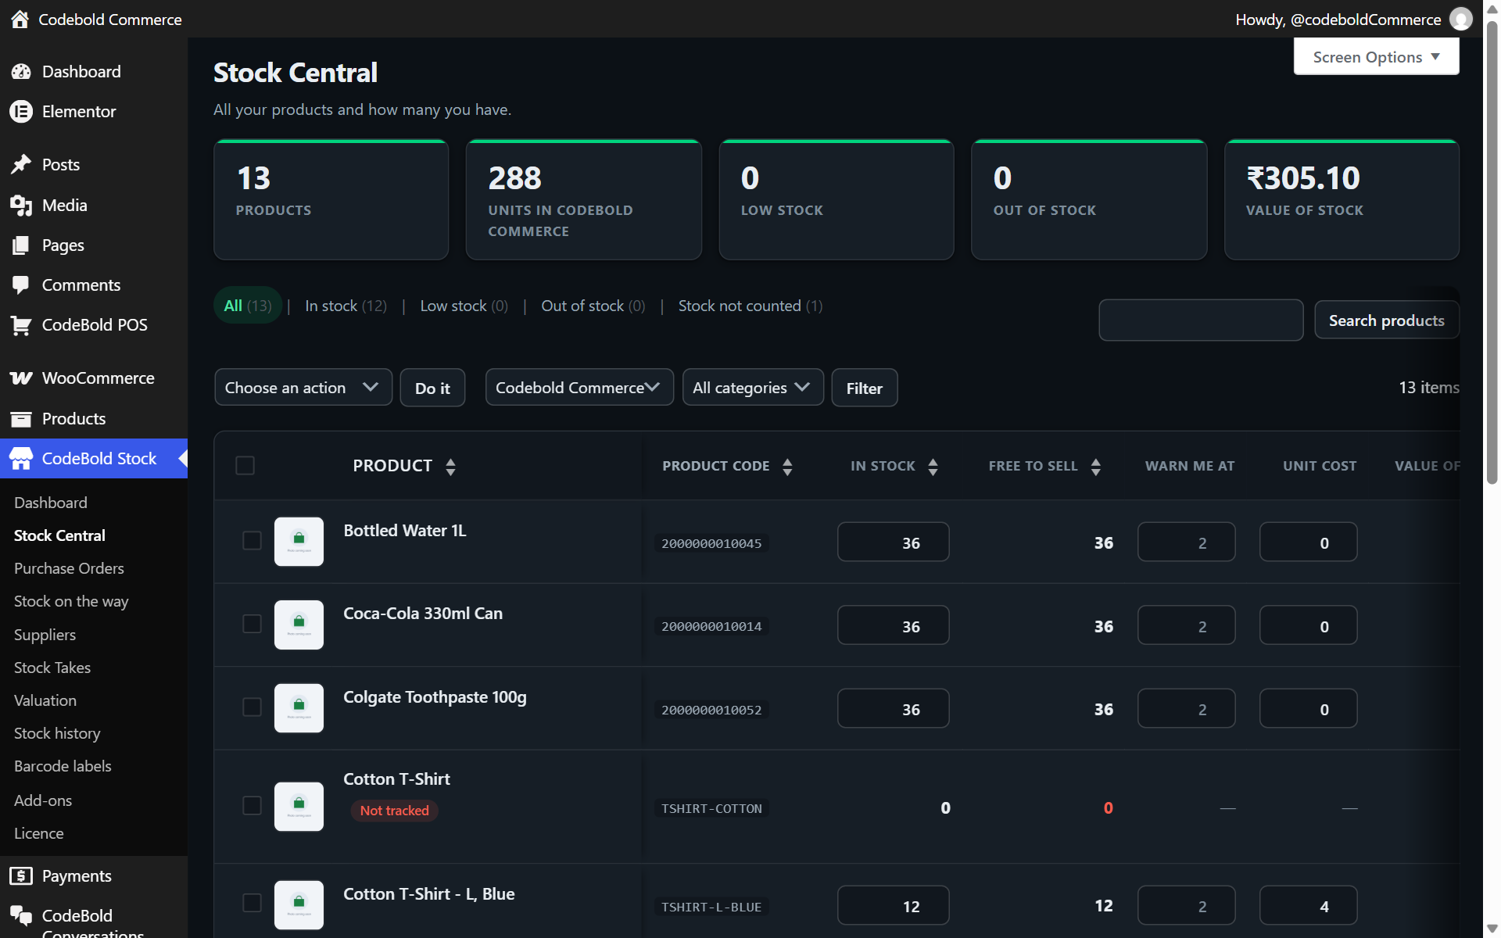Open Cotton T-Shirt - L, Blue thumbnail
This screenshot has width=1501, height=938.
click(x=299, y=904)
